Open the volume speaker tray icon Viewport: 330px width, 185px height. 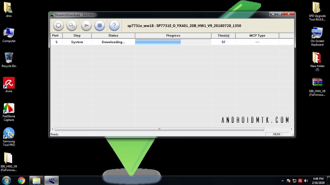coord(306,181)
